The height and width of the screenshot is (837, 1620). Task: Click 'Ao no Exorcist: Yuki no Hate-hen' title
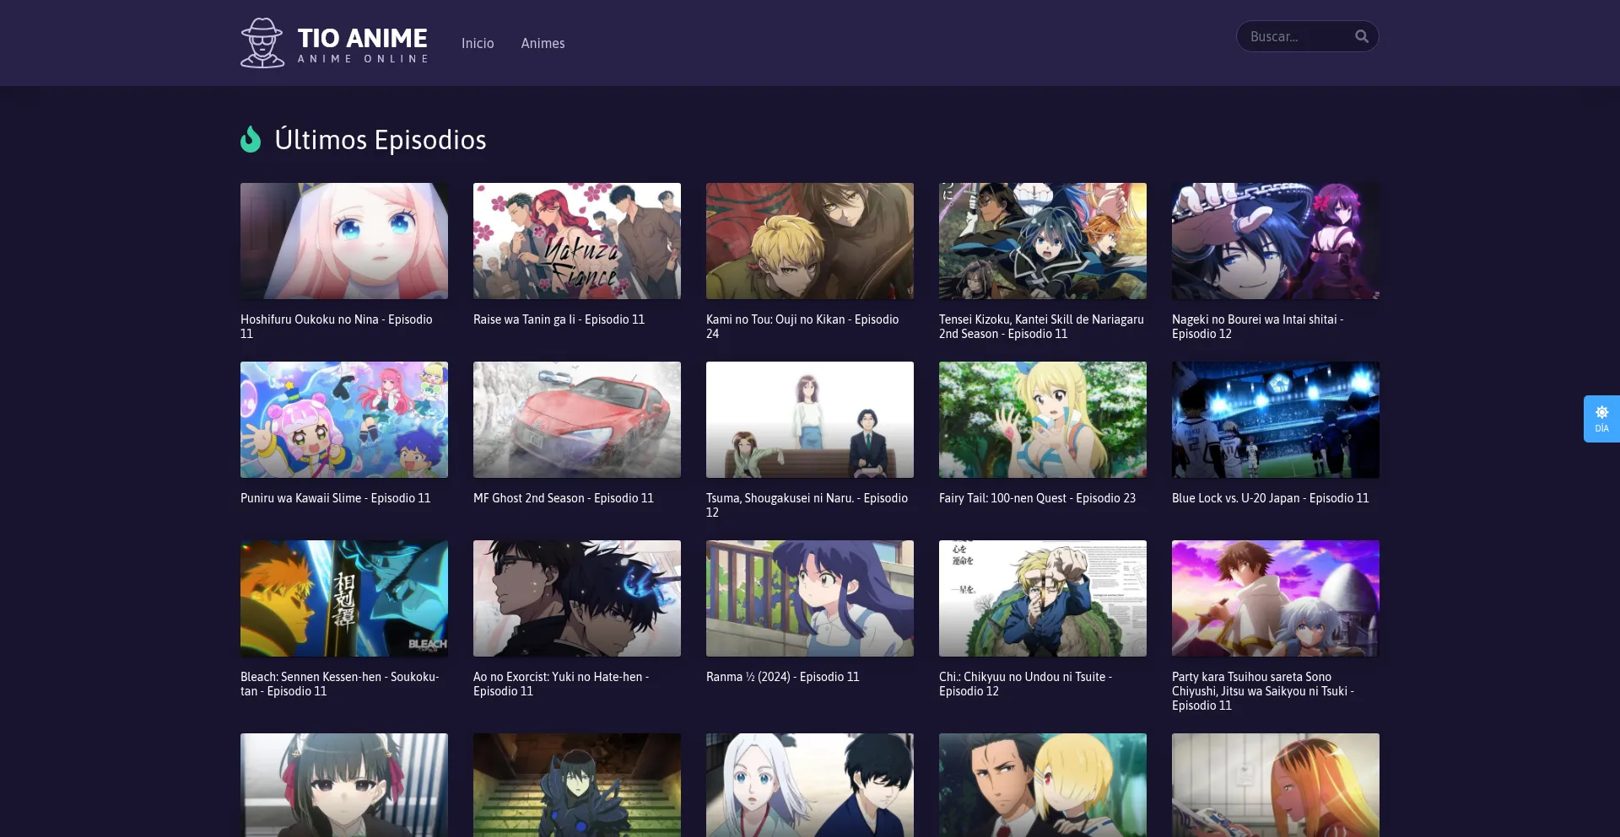tap(561, 684)
